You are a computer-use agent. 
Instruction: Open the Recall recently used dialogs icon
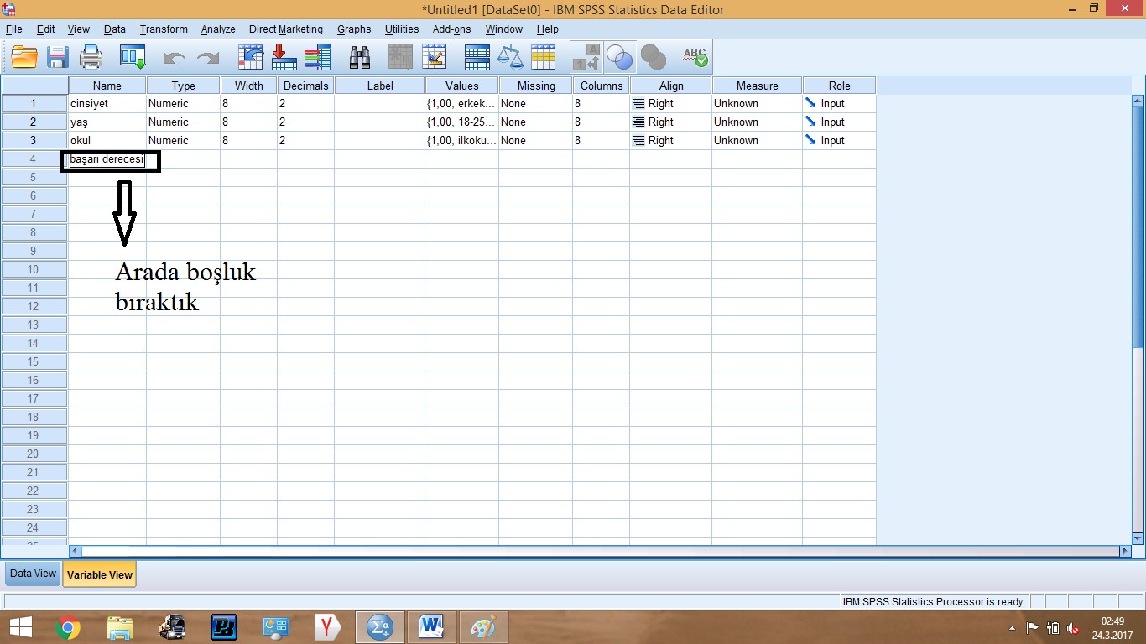pos(133,57)
